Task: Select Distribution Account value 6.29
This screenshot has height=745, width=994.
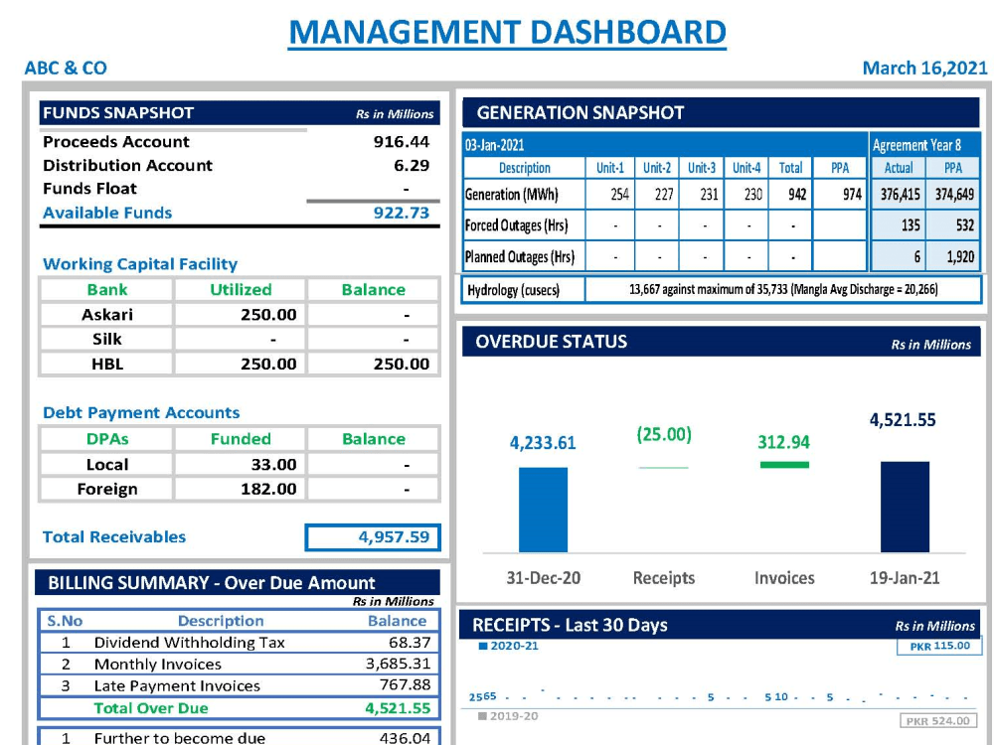Action: click(412, 165)
